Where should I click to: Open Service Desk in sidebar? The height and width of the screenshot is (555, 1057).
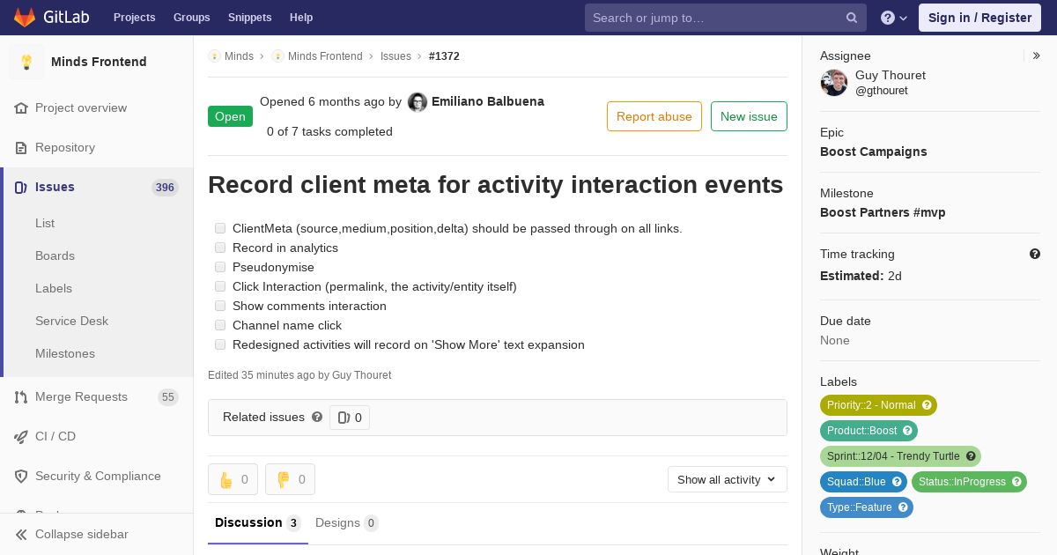(71, 322)
